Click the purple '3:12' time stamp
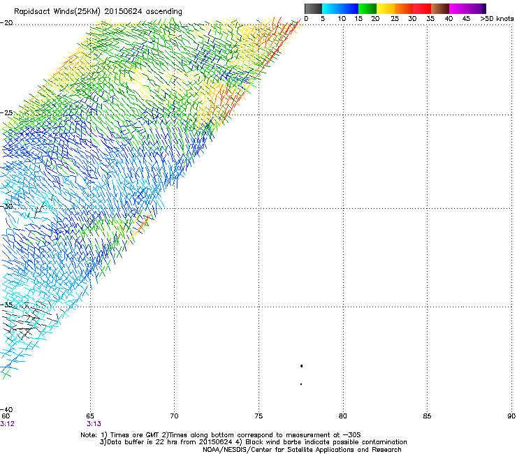517x454 pixels. pos(8,424)
